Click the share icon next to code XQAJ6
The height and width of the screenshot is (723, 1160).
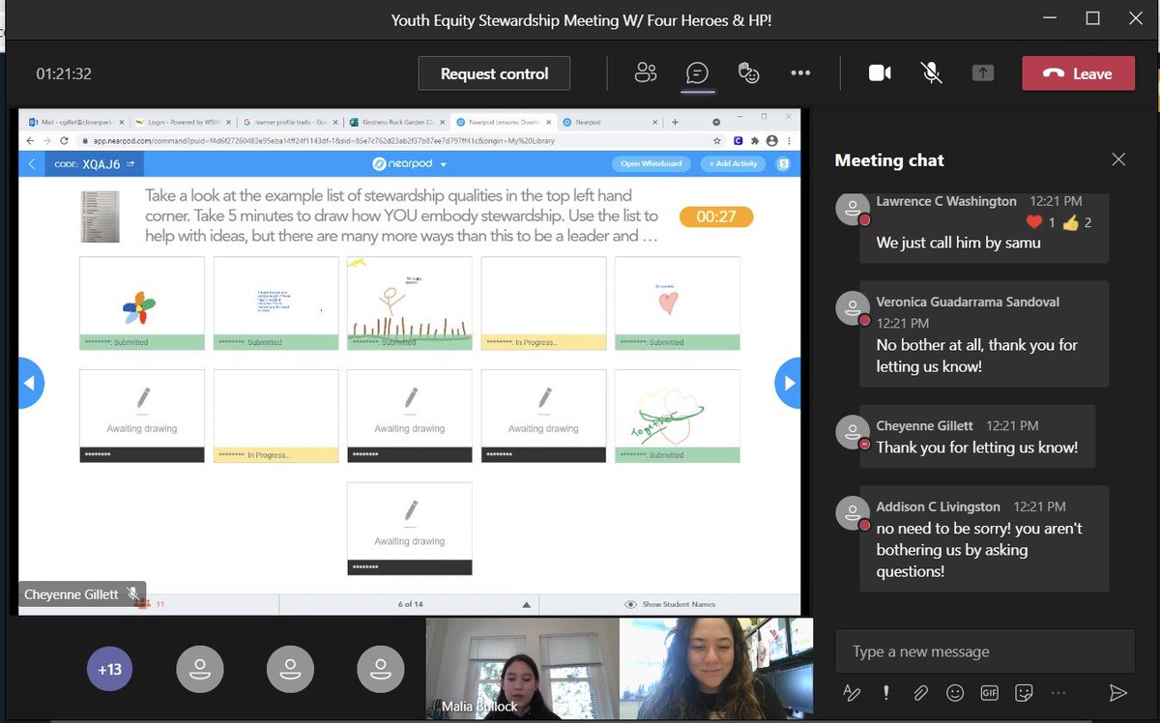pos(130,163)
